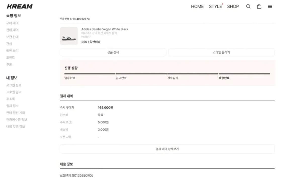This screenshot has width=283, height=180.
Task: Open 보관 판매 section
Action: tap(12, 37)
